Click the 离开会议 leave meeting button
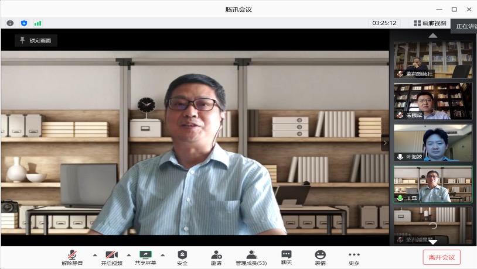This screenshot has width=477, height=269. click(x=441, y=257)
